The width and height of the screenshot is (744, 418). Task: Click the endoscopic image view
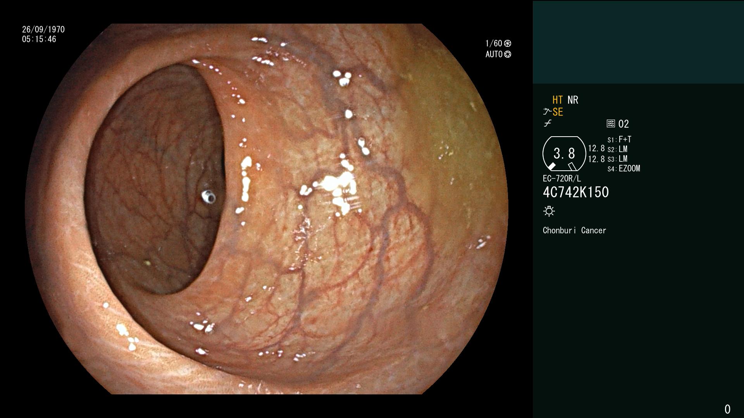point(267,209)
